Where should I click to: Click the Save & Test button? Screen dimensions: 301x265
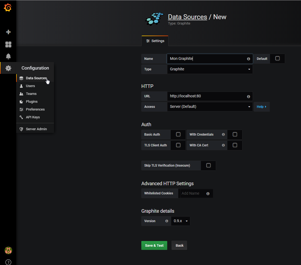(154, 246)
